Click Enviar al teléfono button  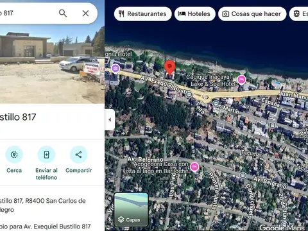[46, 163]
